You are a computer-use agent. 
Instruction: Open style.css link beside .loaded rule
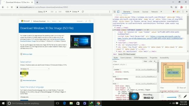[146, 69]
